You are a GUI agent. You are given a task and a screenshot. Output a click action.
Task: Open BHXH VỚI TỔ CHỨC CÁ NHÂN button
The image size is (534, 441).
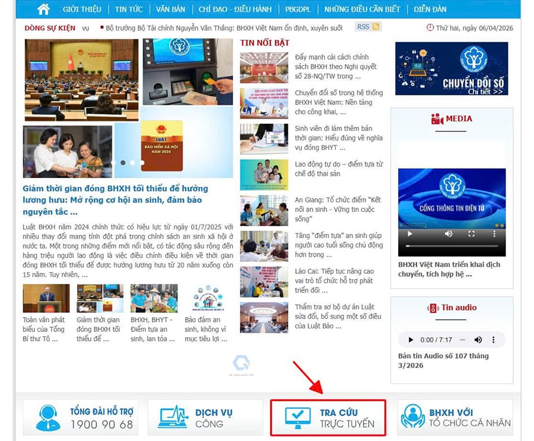[x=455, y=417]
